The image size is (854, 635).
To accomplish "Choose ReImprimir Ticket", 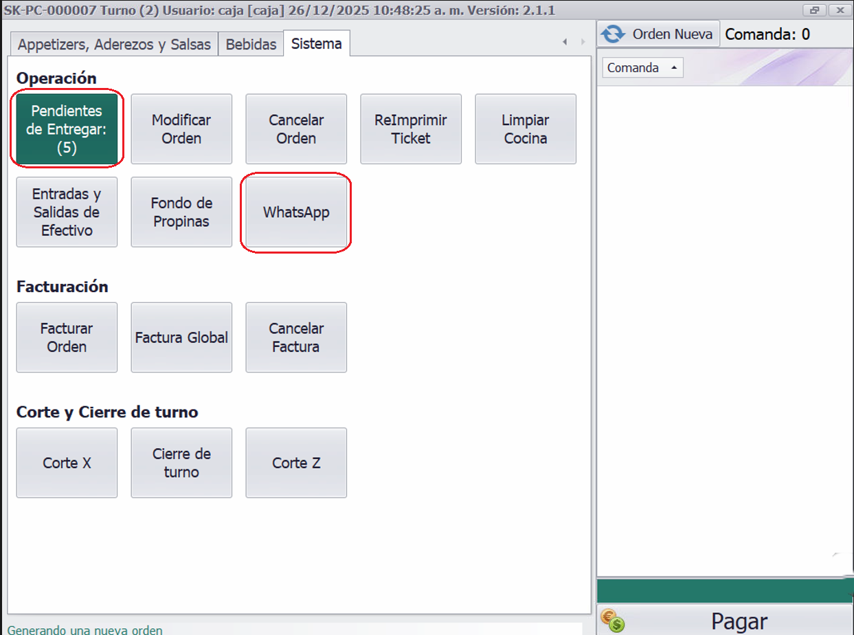I will pos(411,129).
